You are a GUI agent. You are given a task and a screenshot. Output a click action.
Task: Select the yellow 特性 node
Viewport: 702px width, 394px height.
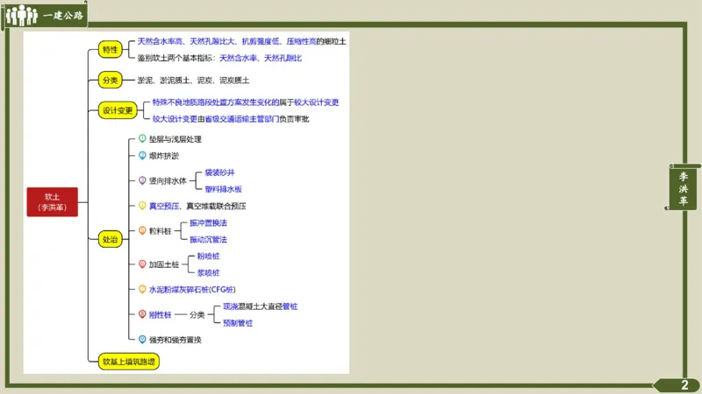[111, 50]
